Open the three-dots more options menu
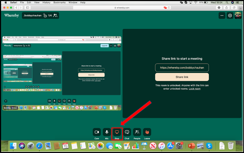Image resolution: width=244 pixels, height=153 pixels. click(x=222, y=15)
